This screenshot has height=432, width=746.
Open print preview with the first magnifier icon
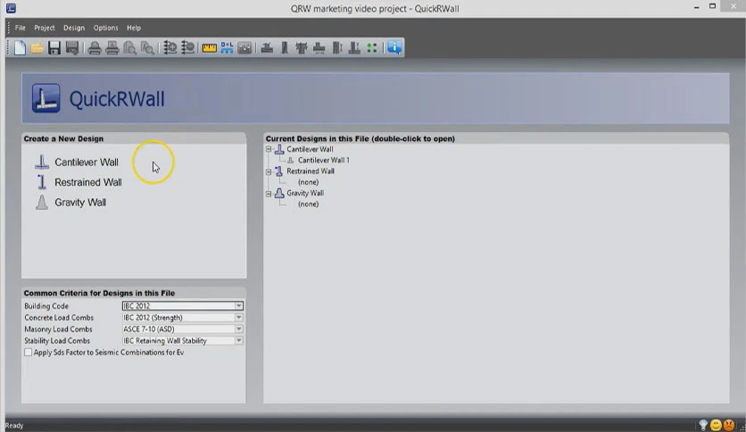129,47
